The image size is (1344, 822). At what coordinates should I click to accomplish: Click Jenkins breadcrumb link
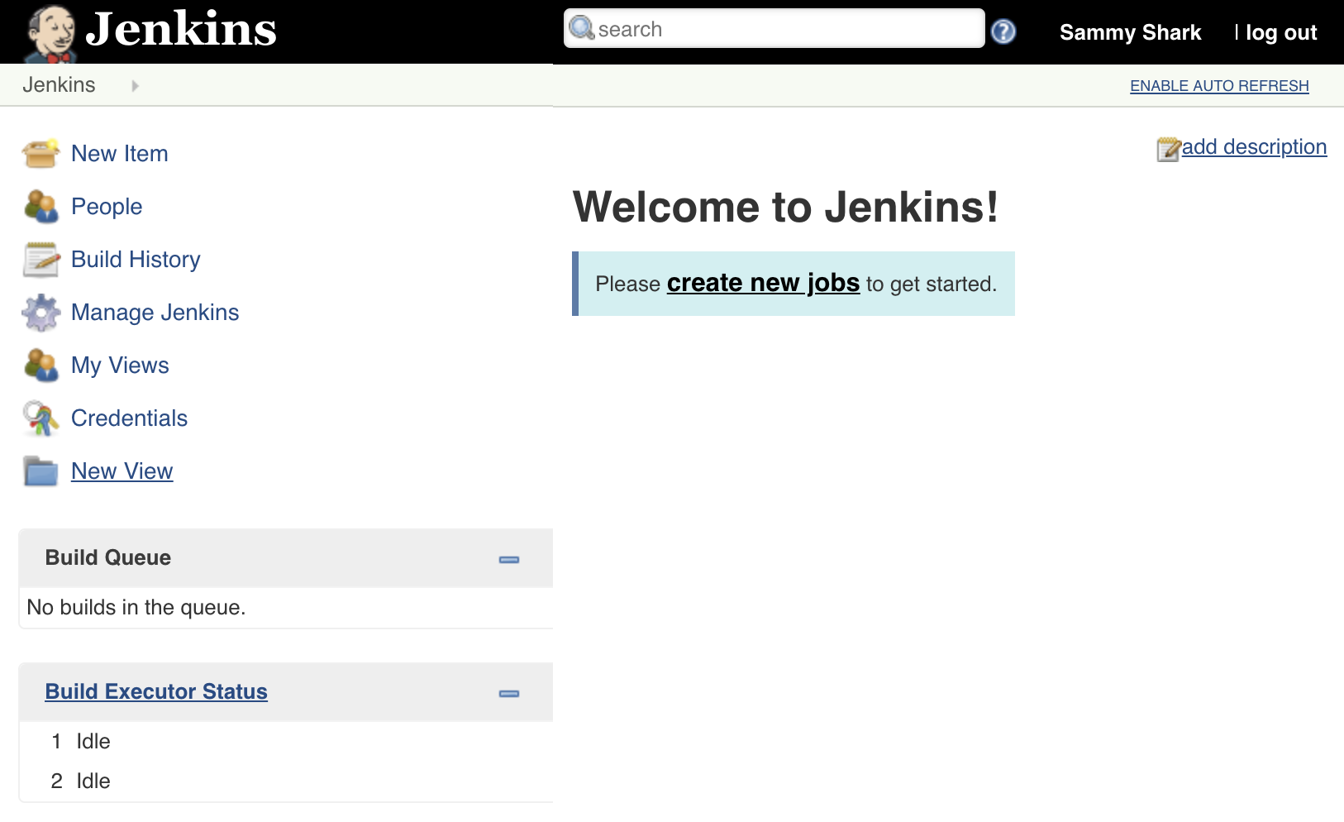point(59,85)
